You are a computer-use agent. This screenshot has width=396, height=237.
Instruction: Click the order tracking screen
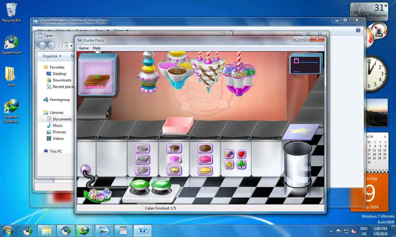coord(305,64)
